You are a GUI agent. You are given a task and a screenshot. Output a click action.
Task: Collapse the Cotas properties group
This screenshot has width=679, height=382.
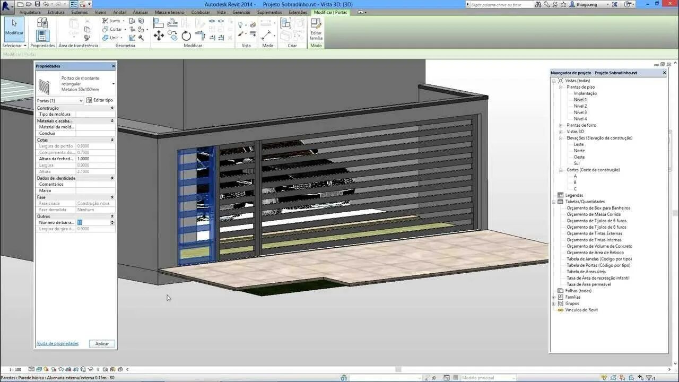pyautogui.click(x=112, y=140)
